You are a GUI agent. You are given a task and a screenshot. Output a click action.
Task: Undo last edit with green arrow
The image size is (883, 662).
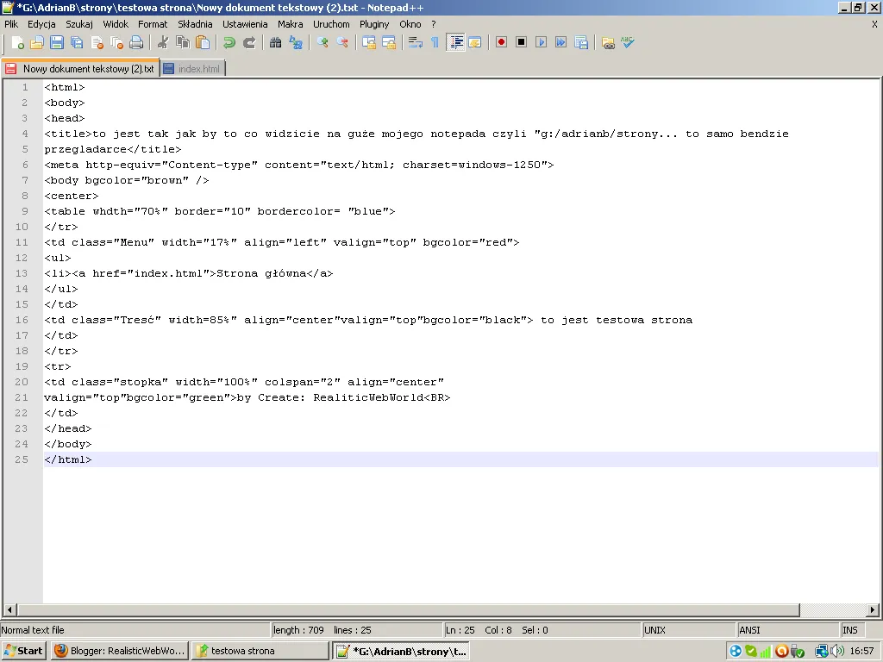[229, 43]
